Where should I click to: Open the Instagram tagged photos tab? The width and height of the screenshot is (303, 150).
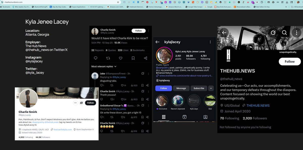(x=206, y=117)
